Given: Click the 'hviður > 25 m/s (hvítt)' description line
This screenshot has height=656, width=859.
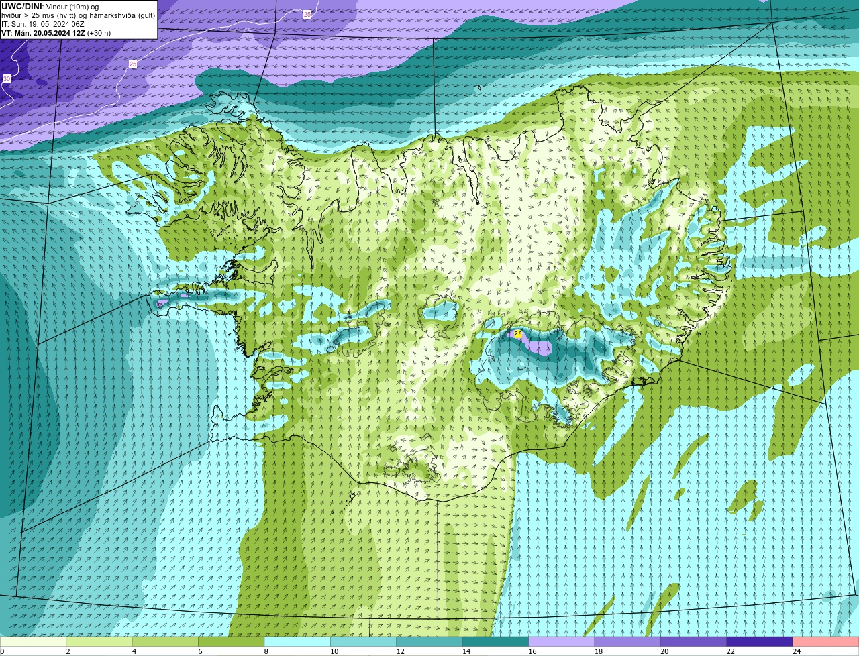Looking at the screenshot, I should click(78, 15).
